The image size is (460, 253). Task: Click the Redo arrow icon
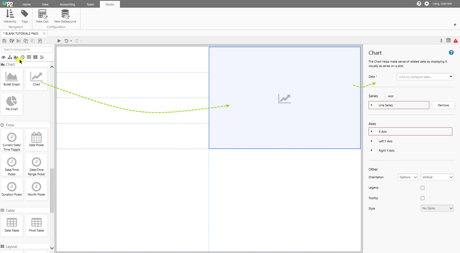click(77, 41)
